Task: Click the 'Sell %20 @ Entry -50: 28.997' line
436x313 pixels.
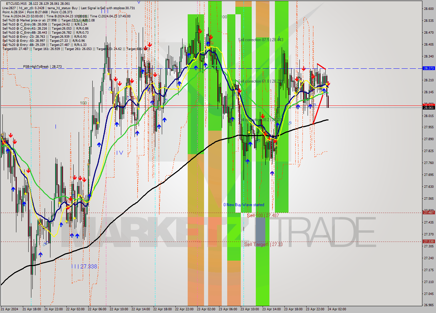Action: click(x=44, y=40)
